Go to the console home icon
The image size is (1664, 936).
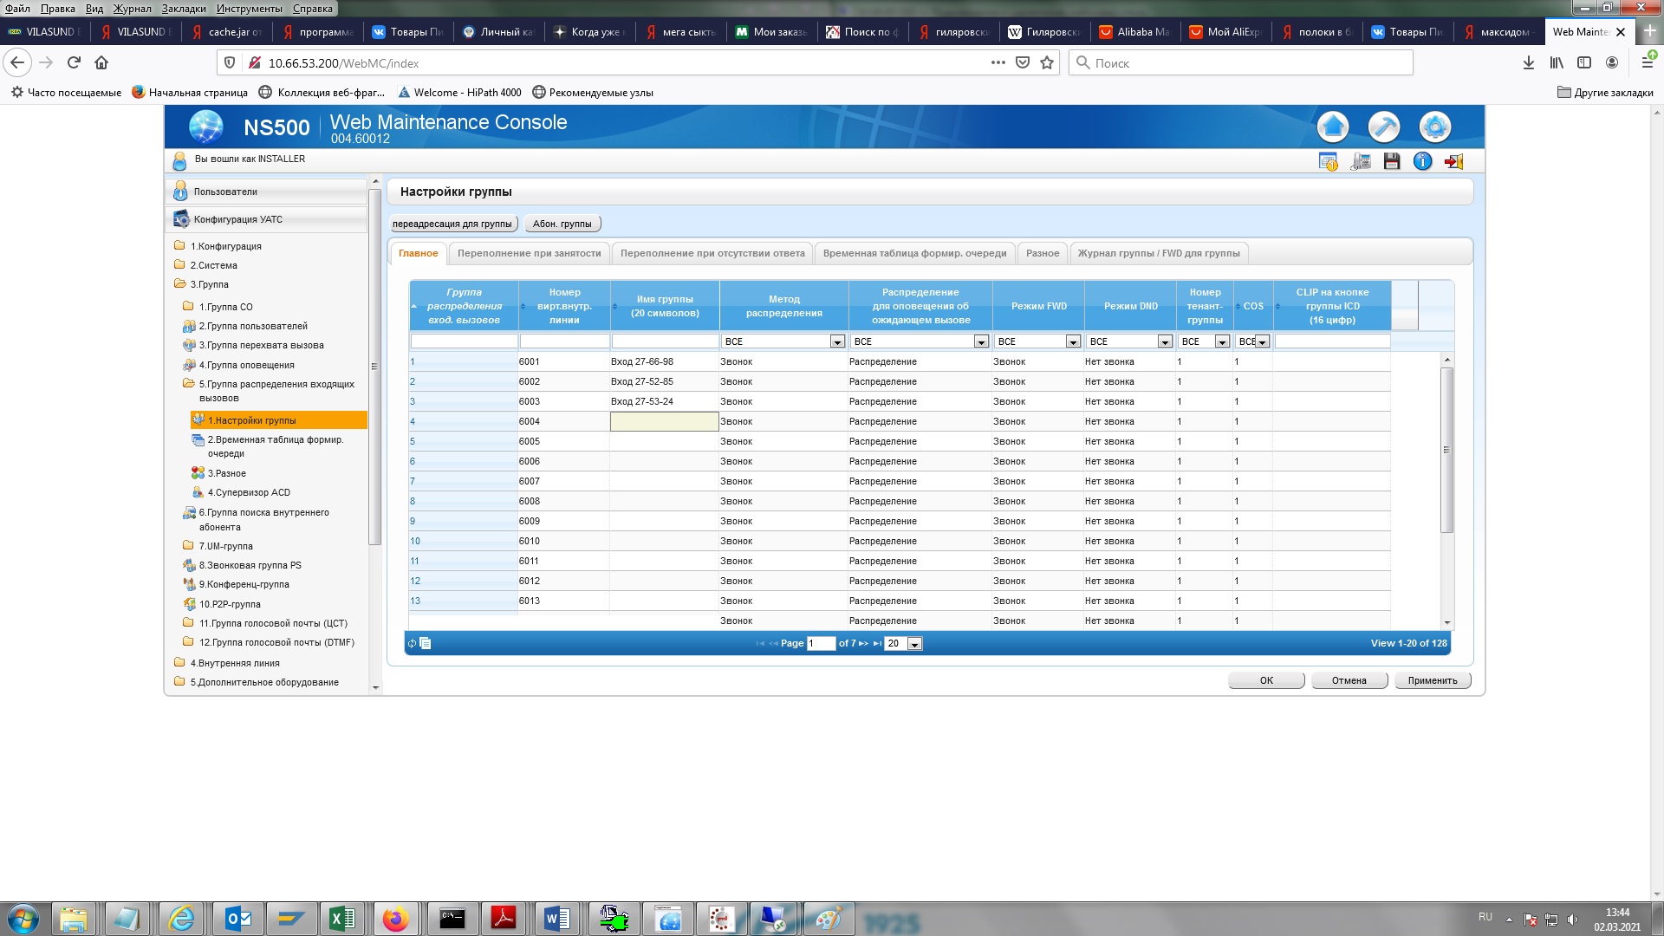click(x=1333, y=127)
